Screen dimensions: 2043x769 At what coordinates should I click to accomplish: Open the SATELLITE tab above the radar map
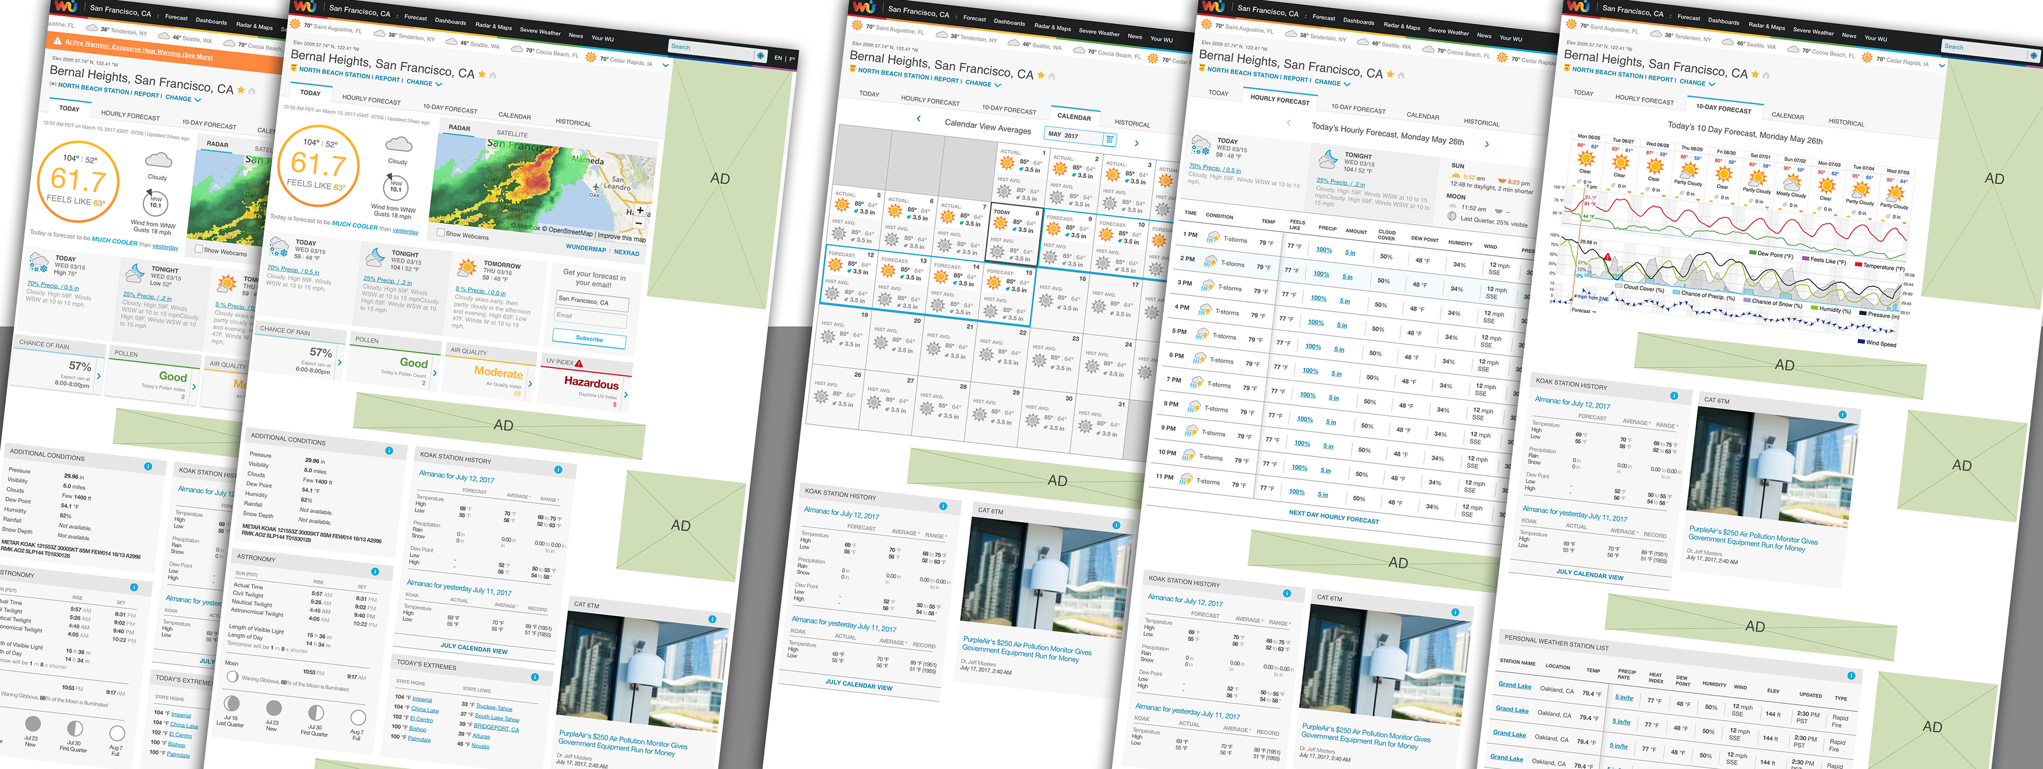coord(512,134)
